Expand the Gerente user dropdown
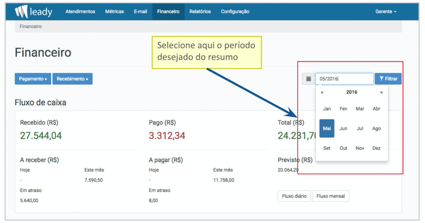This screenshot has height=223, width=425. [386, 11]
